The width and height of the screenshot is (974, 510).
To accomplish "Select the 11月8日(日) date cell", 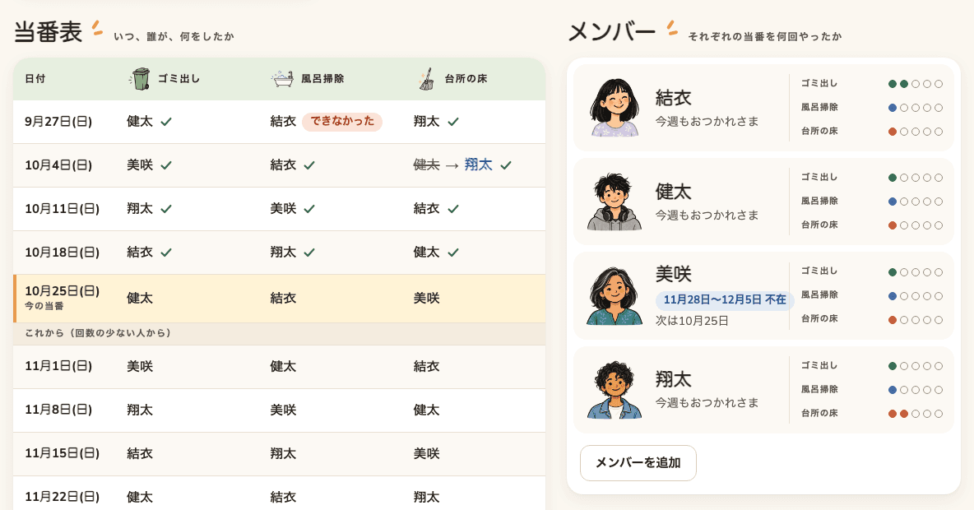I will pos(58,410).
